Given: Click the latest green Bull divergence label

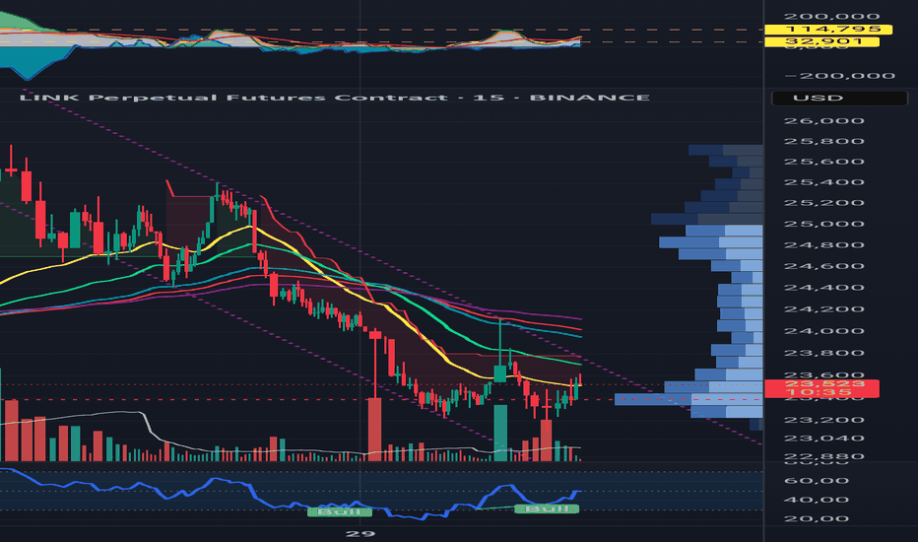Looking at the screenshot, I should [547, 508].
